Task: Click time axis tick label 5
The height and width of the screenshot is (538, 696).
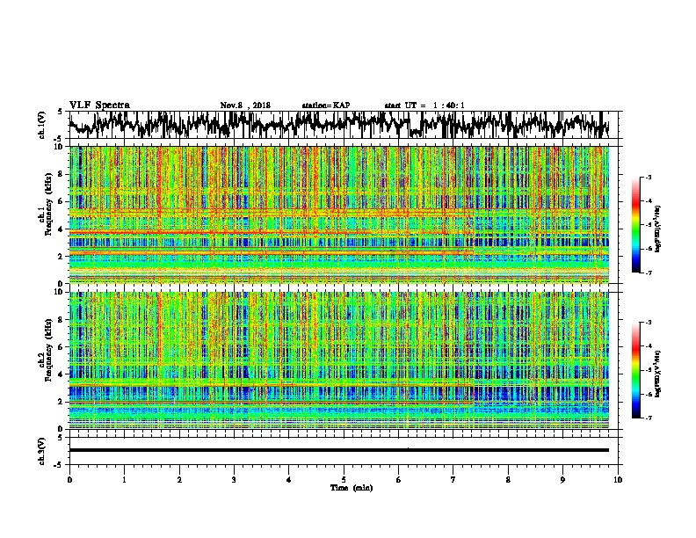Action: [x=344, y=480]
